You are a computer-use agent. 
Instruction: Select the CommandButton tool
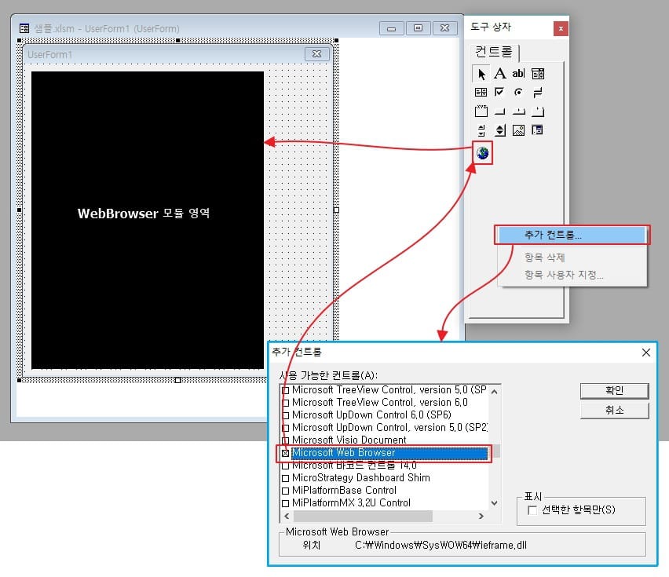[x=499, y=111]
